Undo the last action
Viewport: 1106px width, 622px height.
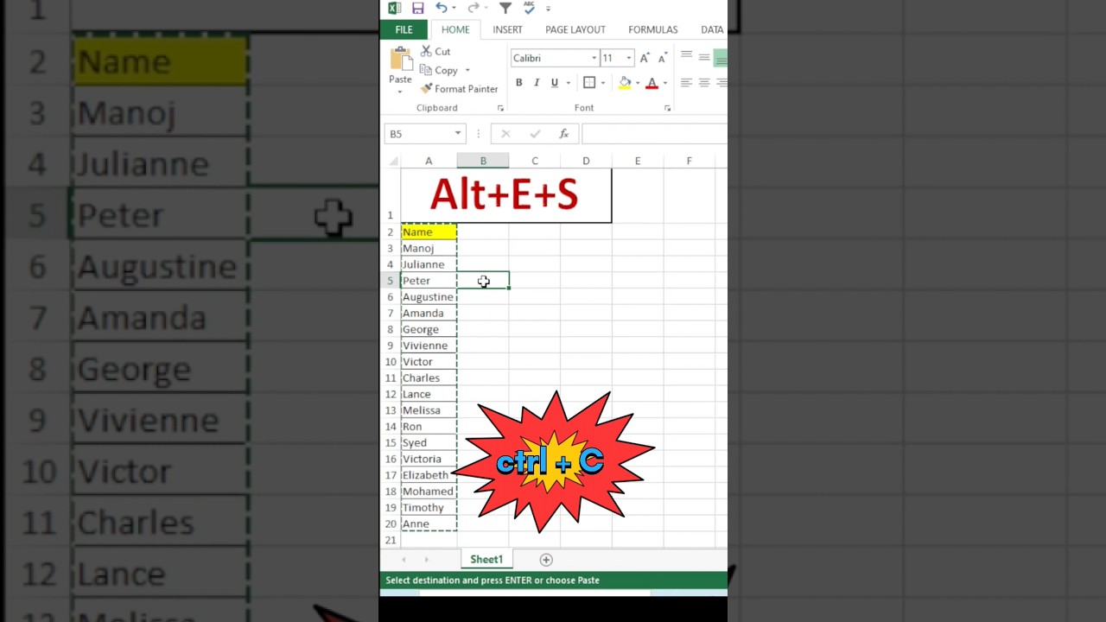click(441, 9)
